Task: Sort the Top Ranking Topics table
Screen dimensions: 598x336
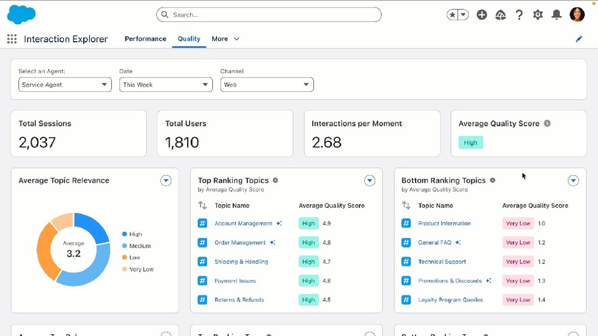Action: (202, 205)
